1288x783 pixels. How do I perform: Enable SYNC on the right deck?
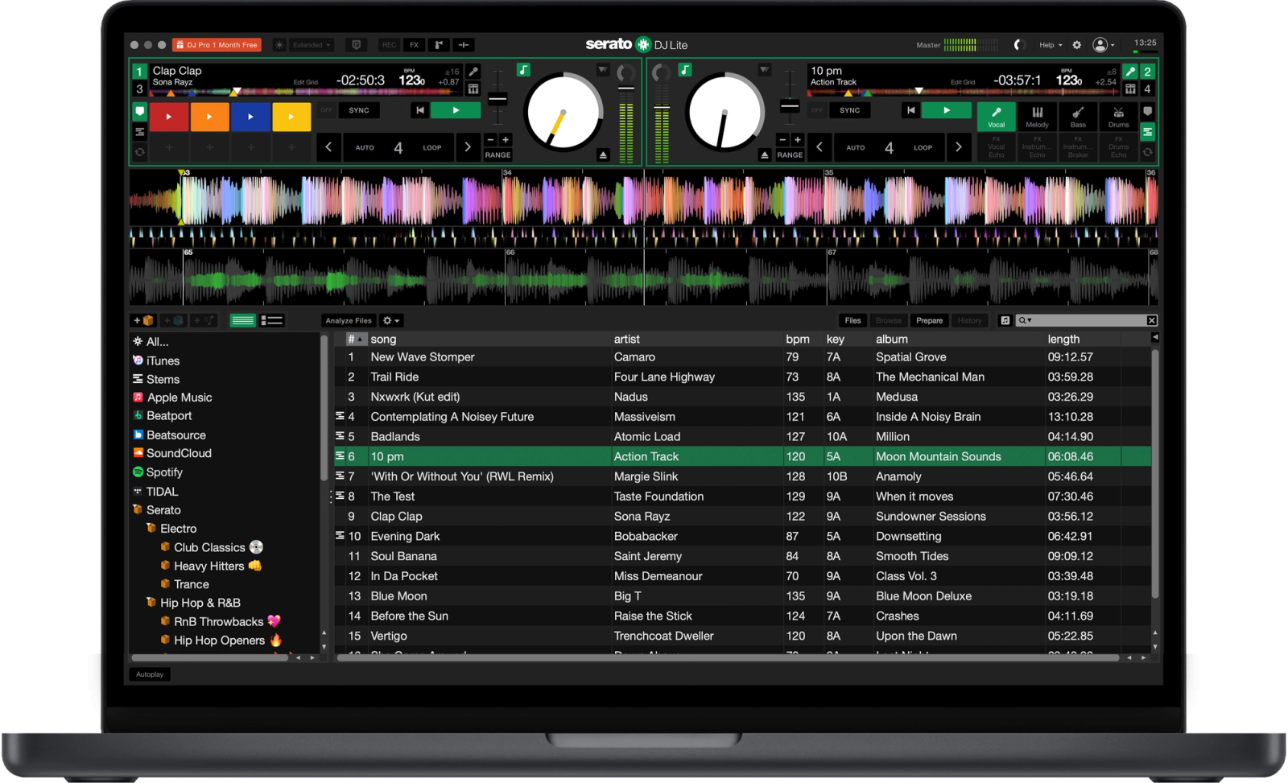tap(850, 110)
